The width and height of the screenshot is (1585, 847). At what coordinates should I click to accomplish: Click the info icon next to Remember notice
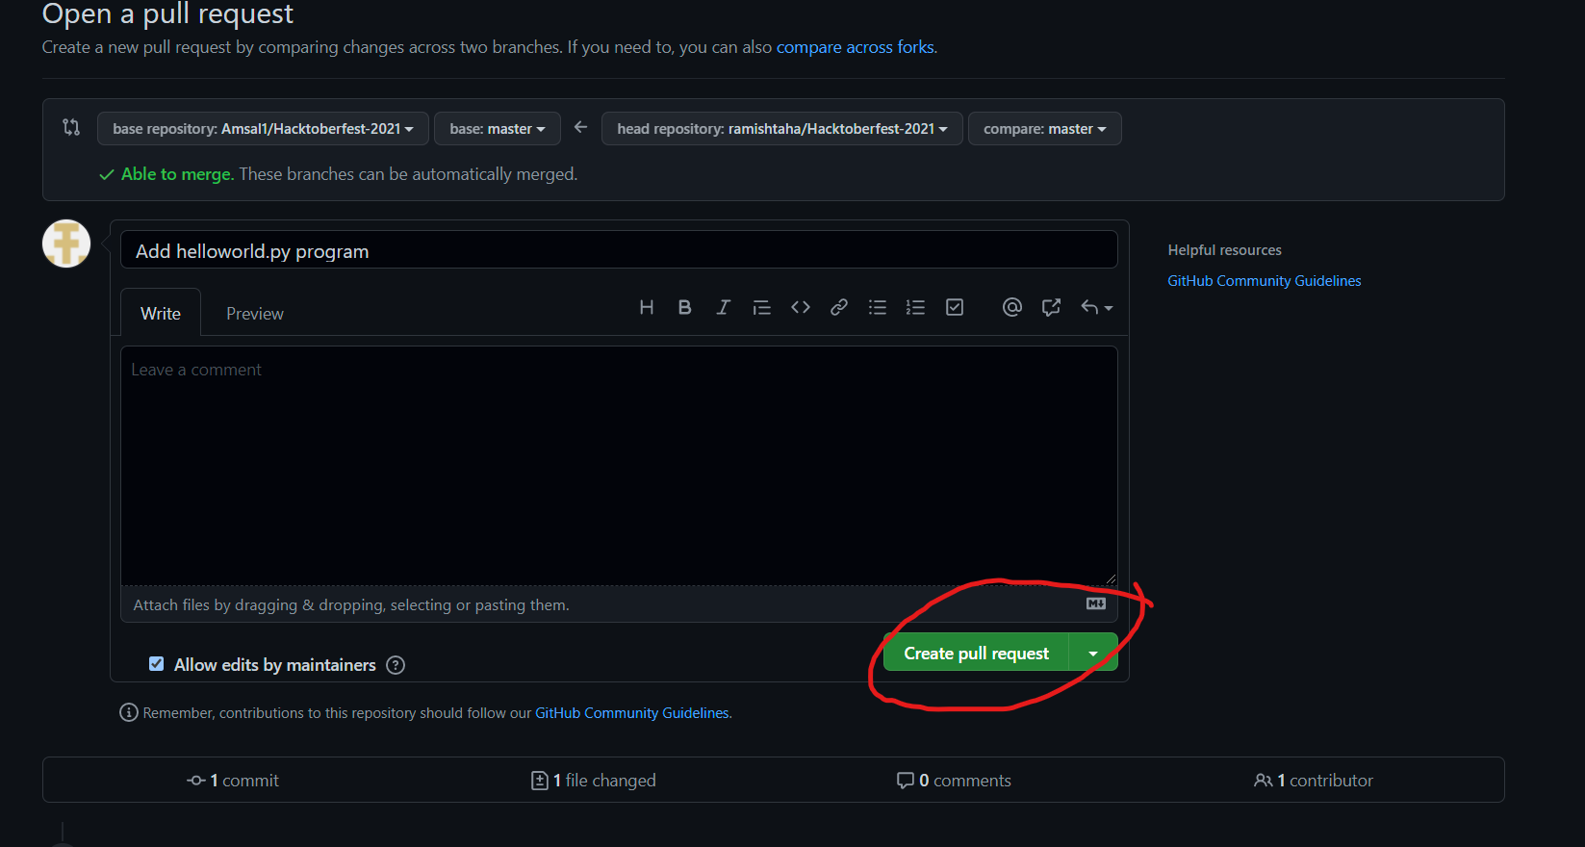coord(128,712)
